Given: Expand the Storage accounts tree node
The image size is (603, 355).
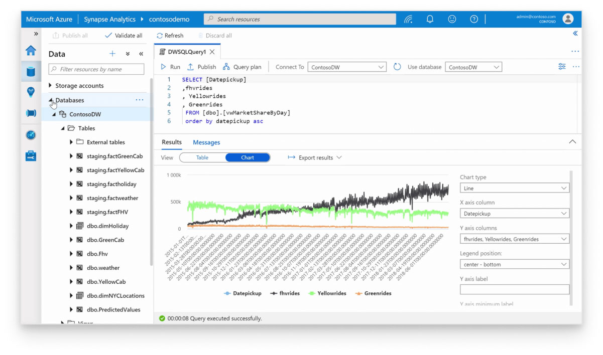Looking at the screenshot, I should (x=50, y=86).
